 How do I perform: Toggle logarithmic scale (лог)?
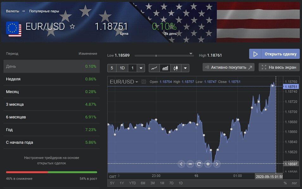pos(294,183)
